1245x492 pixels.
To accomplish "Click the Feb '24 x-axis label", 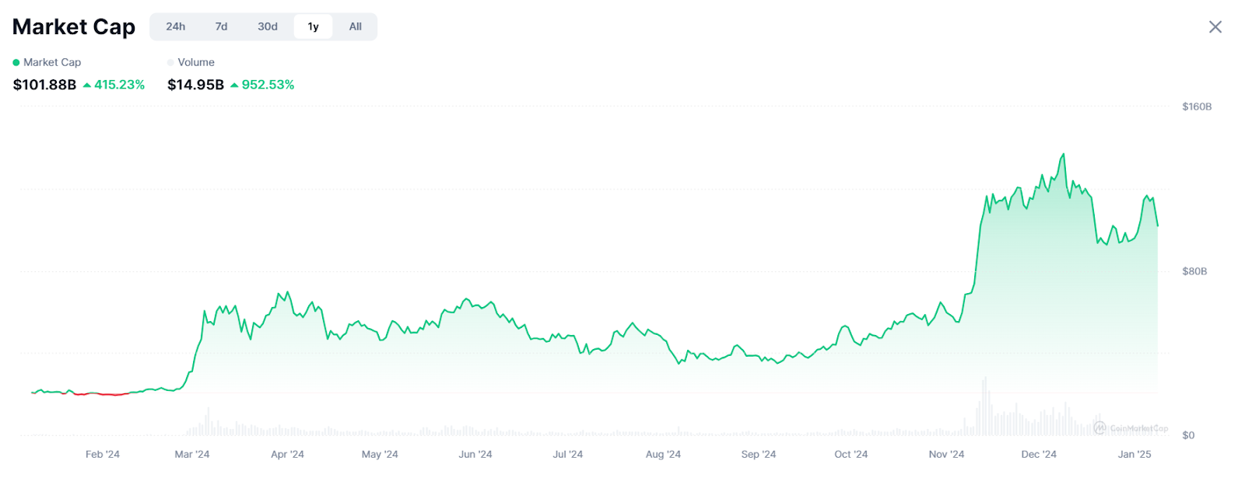I will 103,454.
